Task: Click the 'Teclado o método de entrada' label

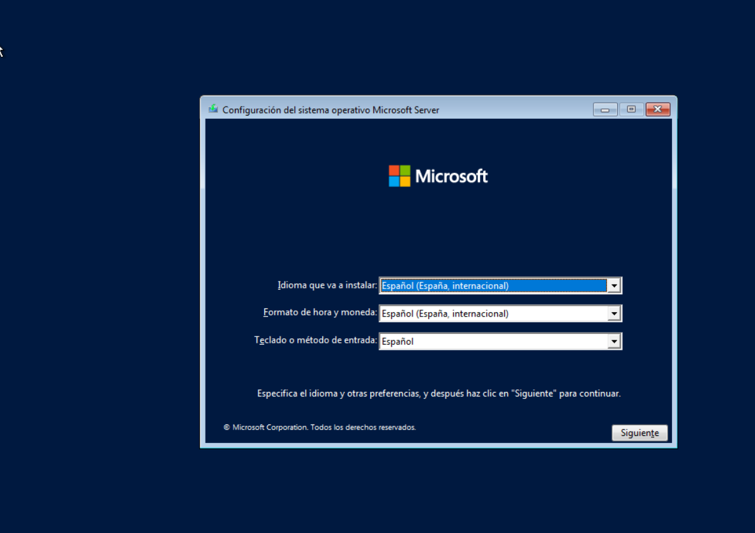Action: [316, 340]
